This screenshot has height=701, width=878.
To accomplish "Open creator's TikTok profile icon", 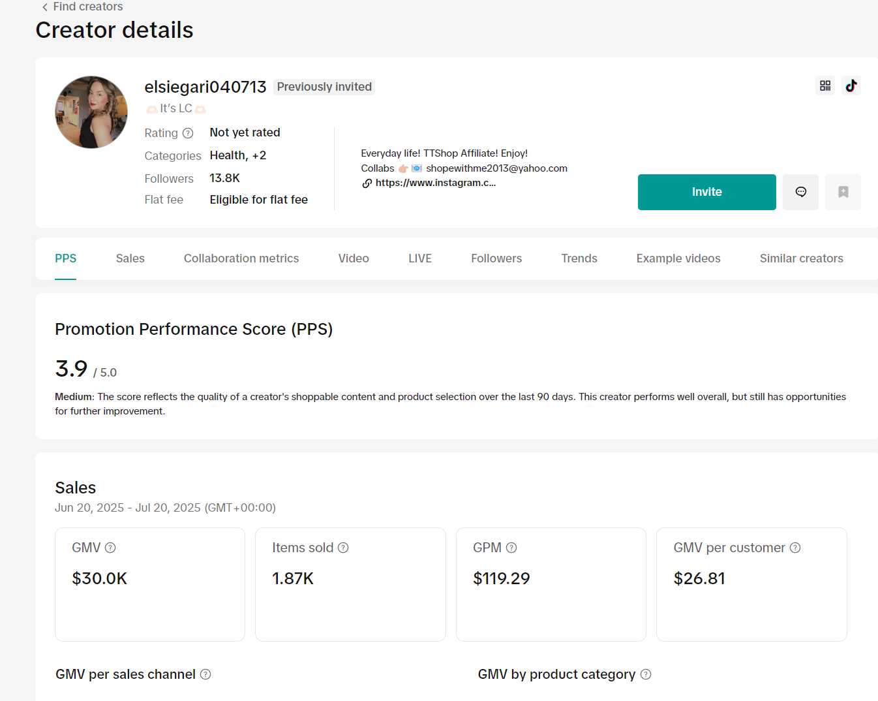I will click(851, 86).
